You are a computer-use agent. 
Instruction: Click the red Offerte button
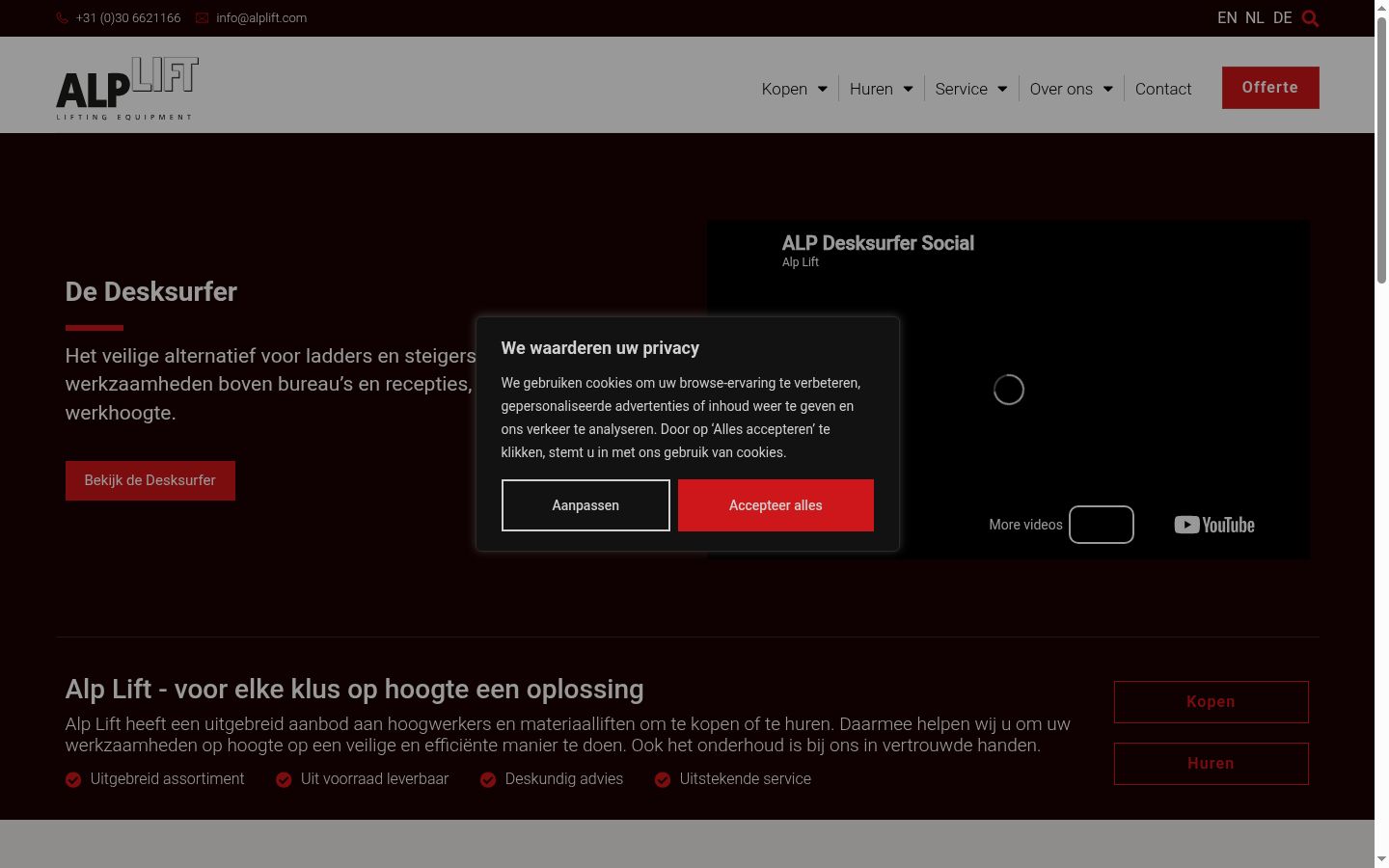tap(1270, 88)
